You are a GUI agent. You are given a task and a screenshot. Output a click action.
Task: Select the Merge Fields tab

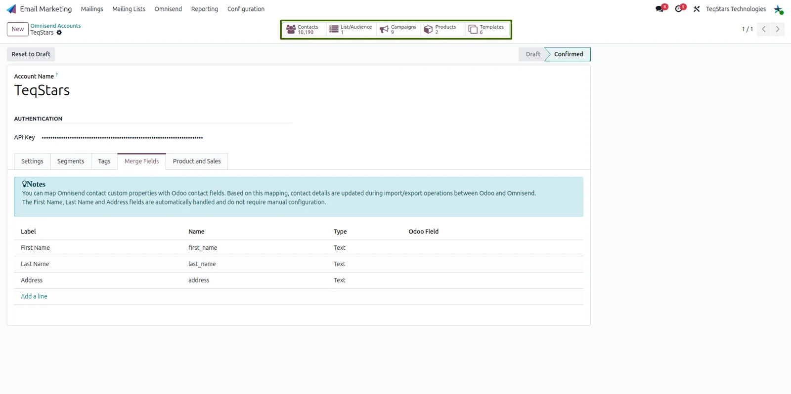(x=142, y=161)
